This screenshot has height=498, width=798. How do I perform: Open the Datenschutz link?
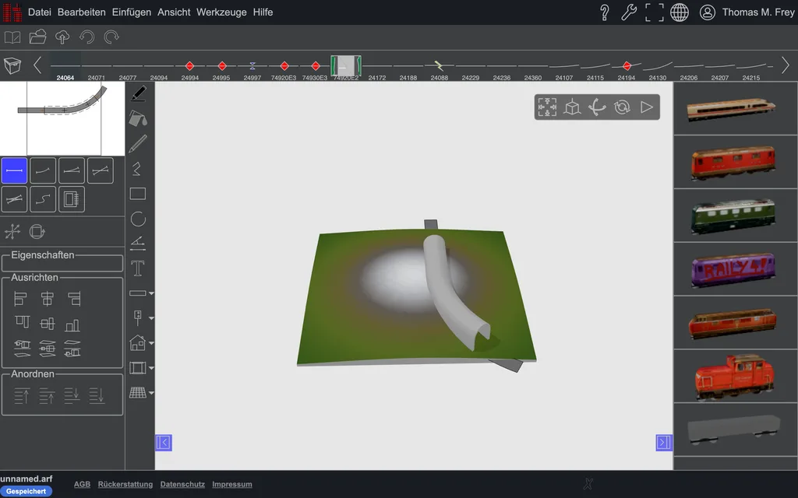point(182,484)
